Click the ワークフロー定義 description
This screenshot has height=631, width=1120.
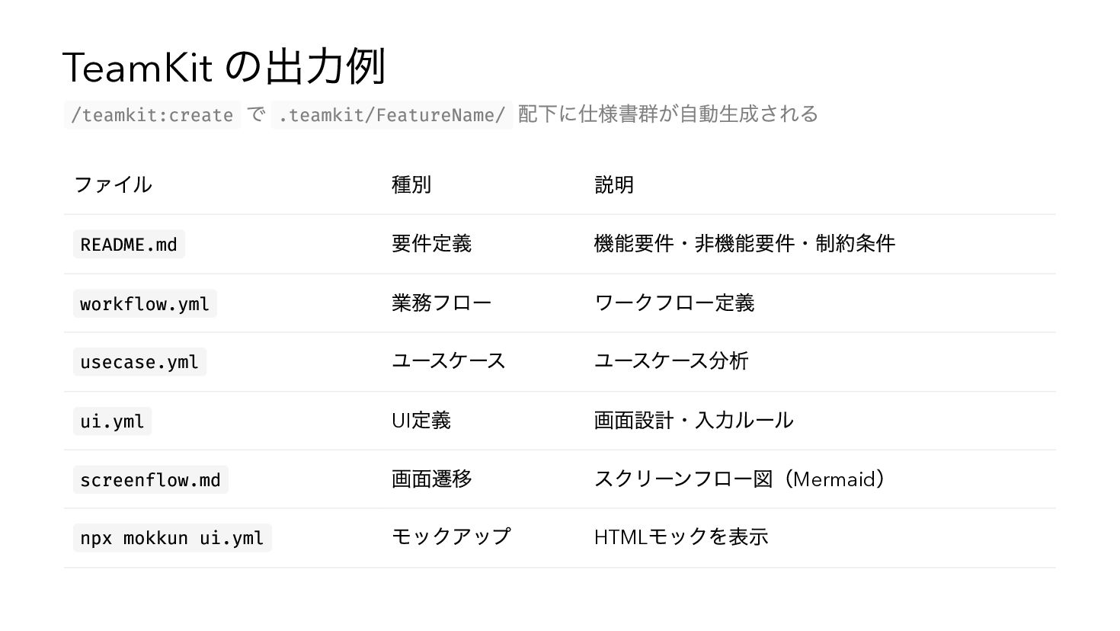coord(674,303)
